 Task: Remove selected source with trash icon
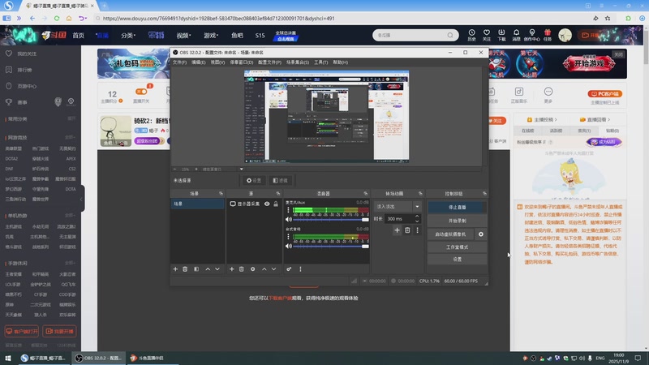(x=241, y=269)
